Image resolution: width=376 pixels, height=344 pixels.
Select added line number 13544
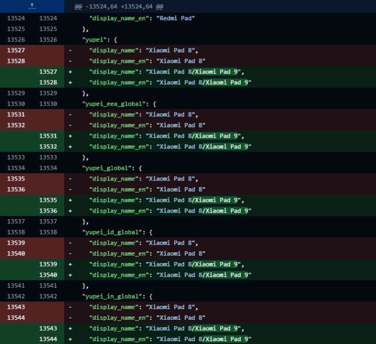(48, 339)
